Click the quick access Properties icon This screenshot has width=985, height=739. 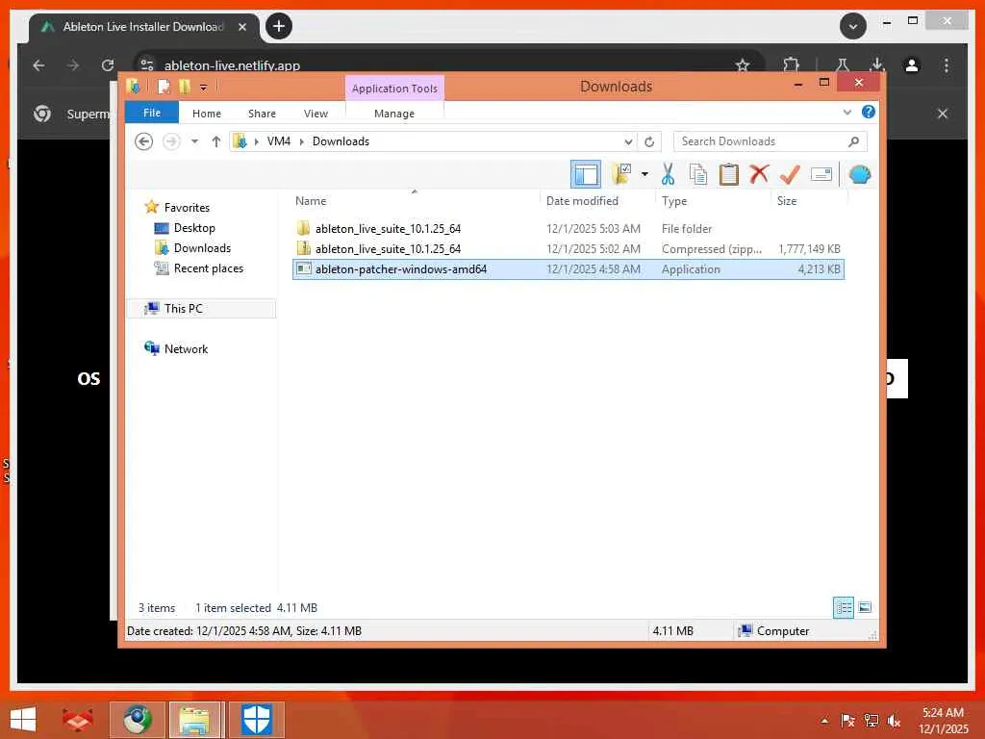point(164,87)
